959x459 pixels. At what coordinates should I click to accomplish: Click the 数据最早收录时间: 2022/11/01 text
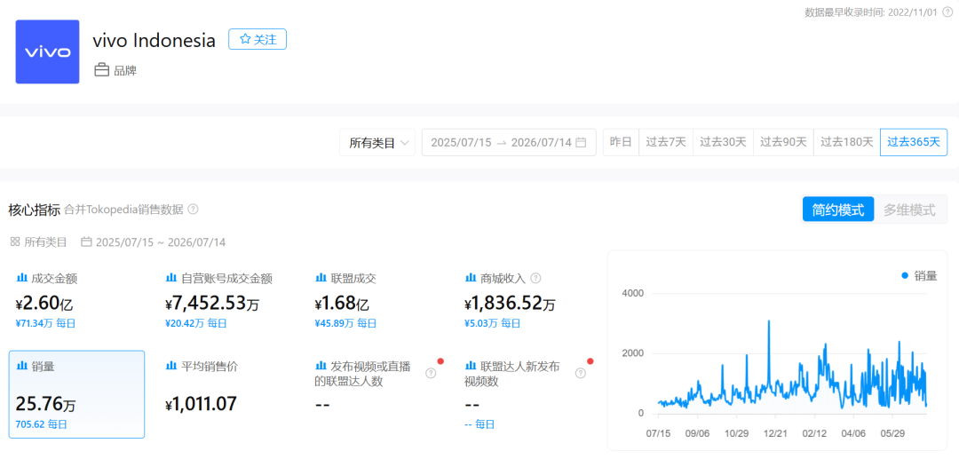[872, 12]
